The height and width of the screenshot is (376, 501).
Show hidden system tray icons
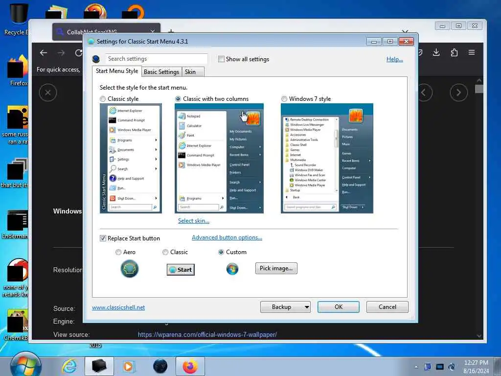pyautogui.click(x=416, y=367)
